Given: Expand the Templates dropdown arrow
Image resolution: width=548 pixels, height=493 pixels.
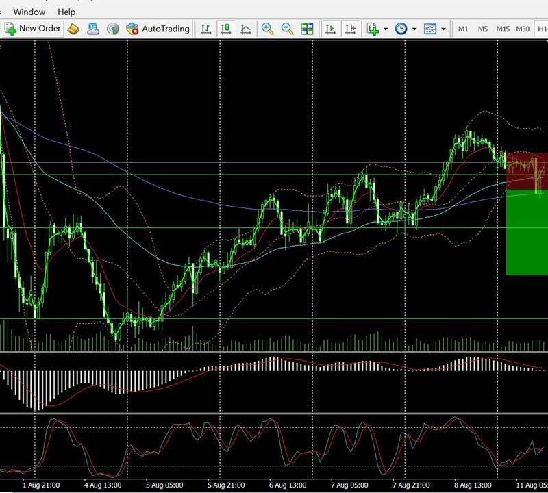Looking at the screenshot, I should (443, 29).
